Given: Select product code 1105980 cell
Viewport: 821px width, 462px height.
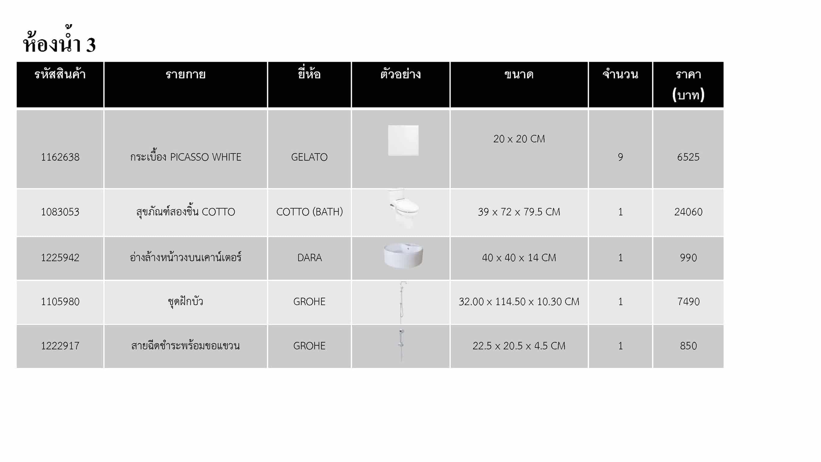Looking at the screenshot, I should click(x=60, y=302).
